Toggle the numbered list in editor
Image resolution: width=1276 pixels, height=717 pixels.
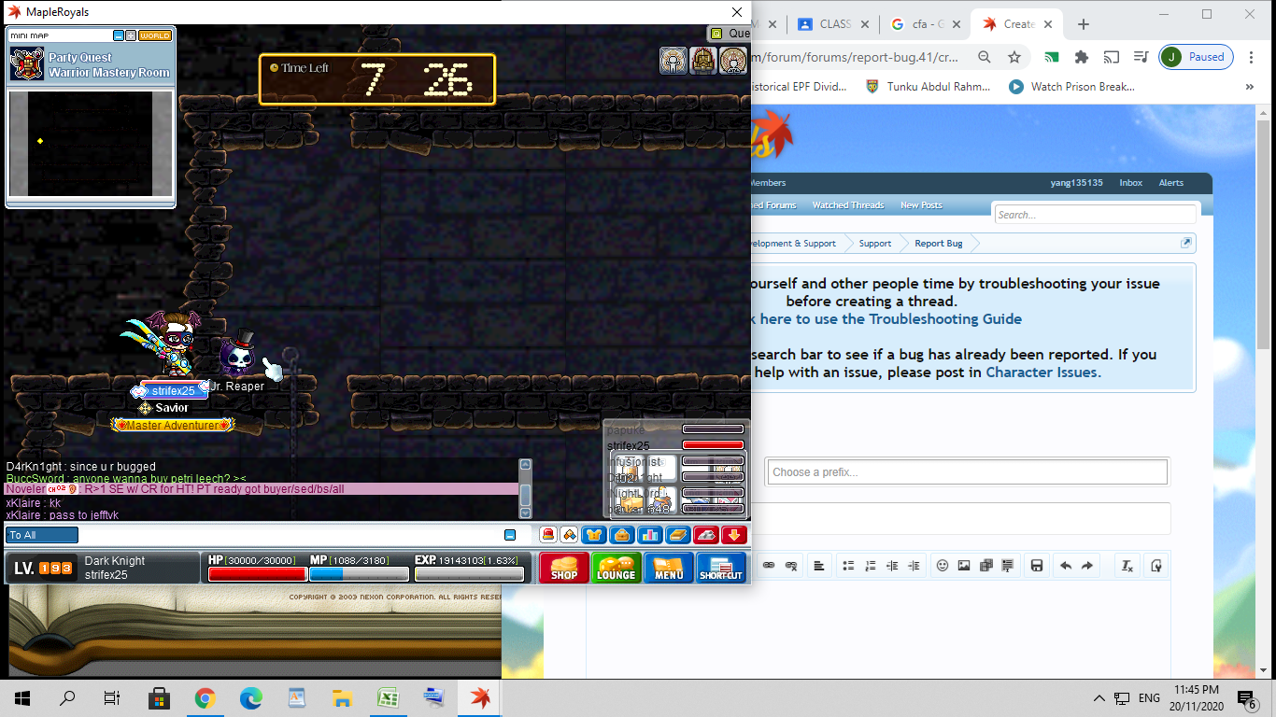pos(871,565)
